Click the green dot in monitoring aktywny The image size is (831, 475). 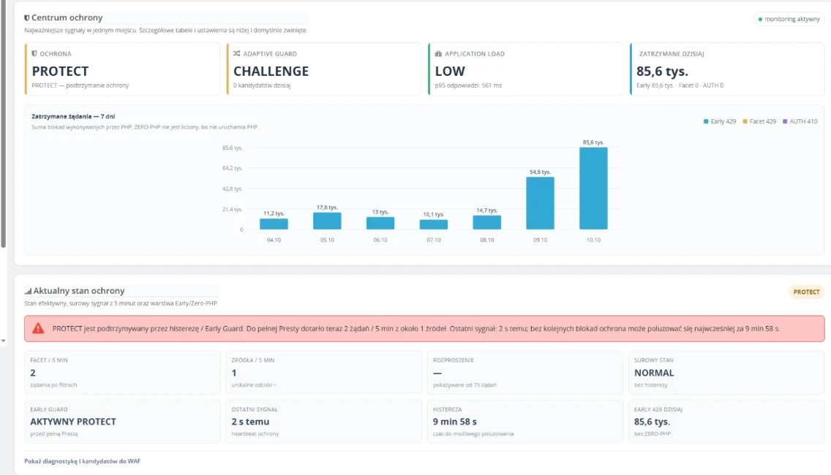[x=760, y=19]
